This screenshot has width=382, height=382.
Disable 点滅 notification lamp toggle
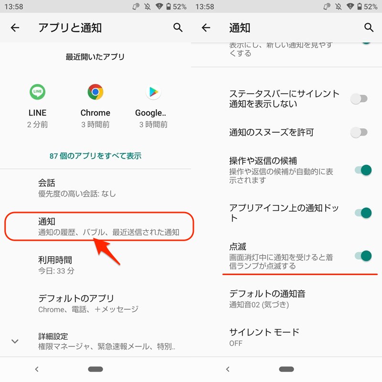point(363,256)
